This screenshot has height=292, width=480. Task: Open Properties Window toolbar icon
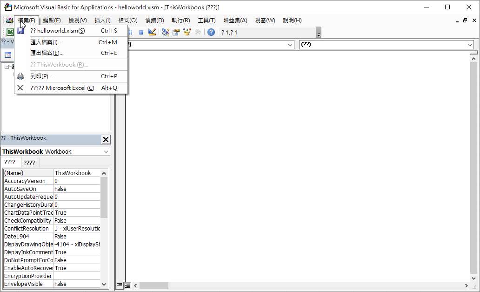[x=176, y=32]
